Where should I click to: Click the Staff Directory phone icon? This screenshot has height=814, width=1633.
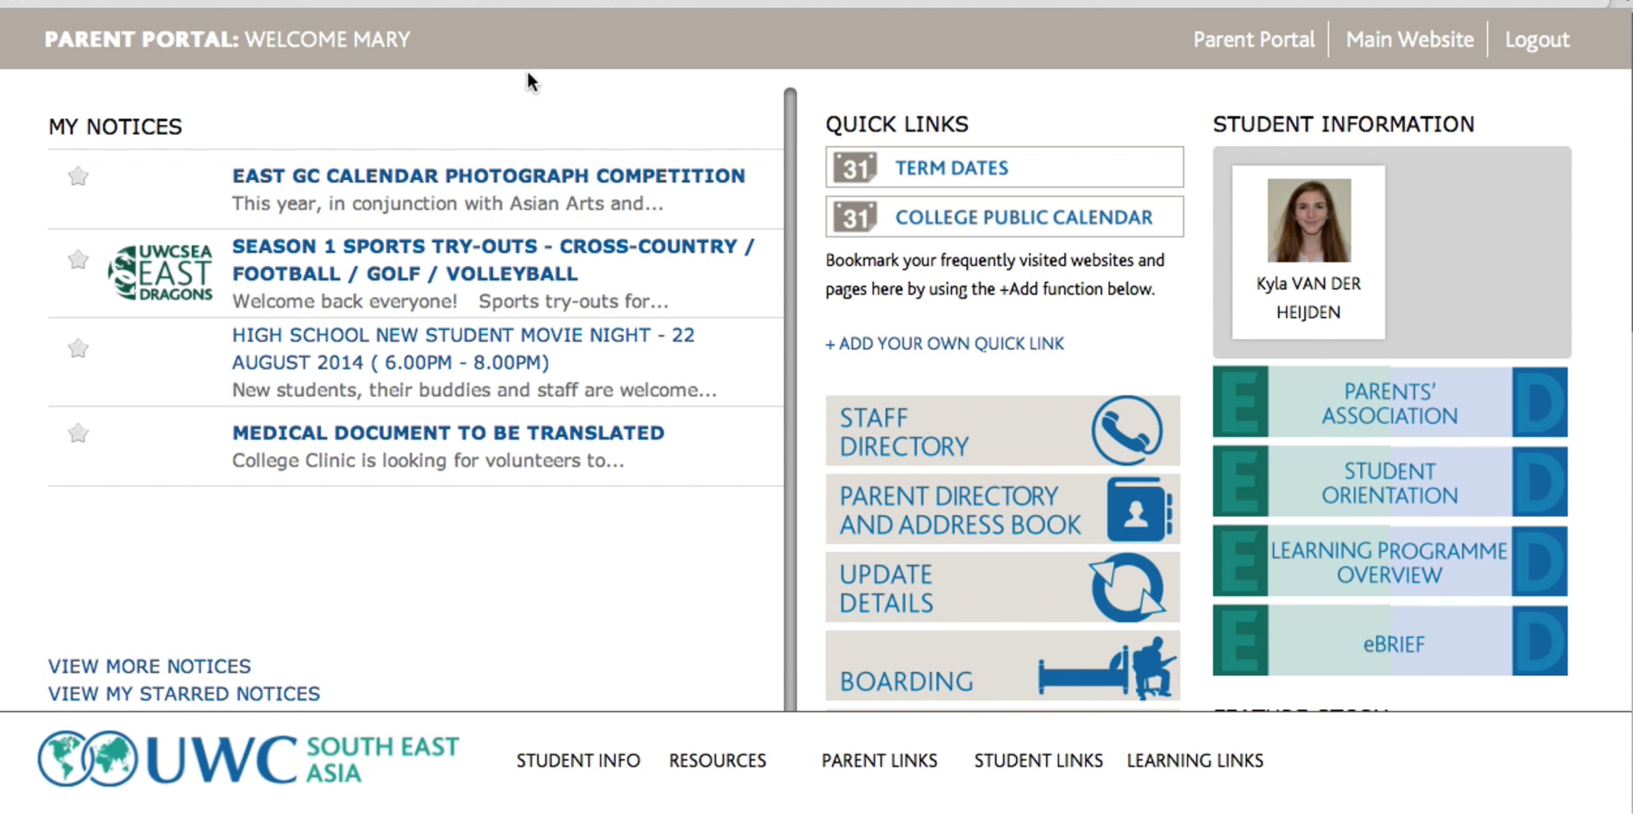pos(1127,431)
